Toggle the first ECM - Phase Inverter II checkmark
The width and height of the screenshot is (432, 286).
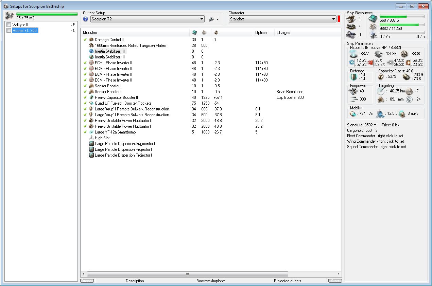[85, 63]
